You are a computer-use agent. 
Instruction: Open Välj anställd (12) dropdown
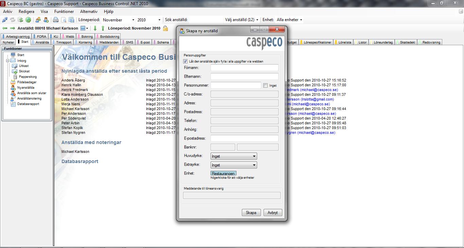pyautogui.click(x=242, y=20)
